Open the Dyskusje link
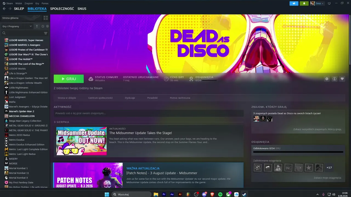351x197 pixels. click(130, 98)
